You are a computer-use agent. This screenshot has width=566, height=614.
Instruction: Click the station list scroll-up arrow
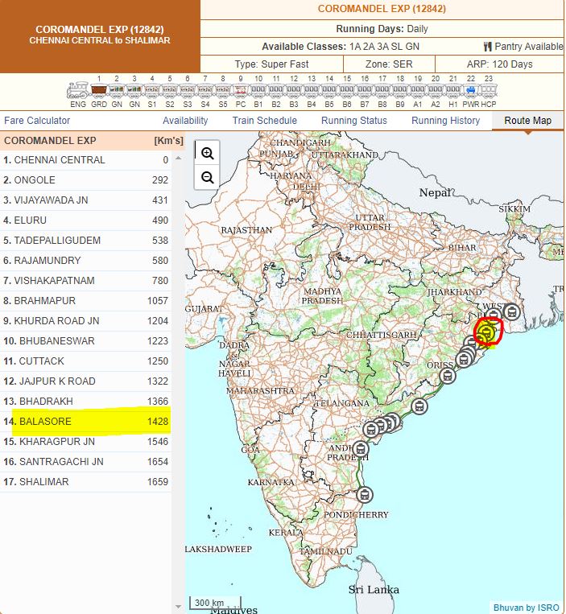coord(178,159)
